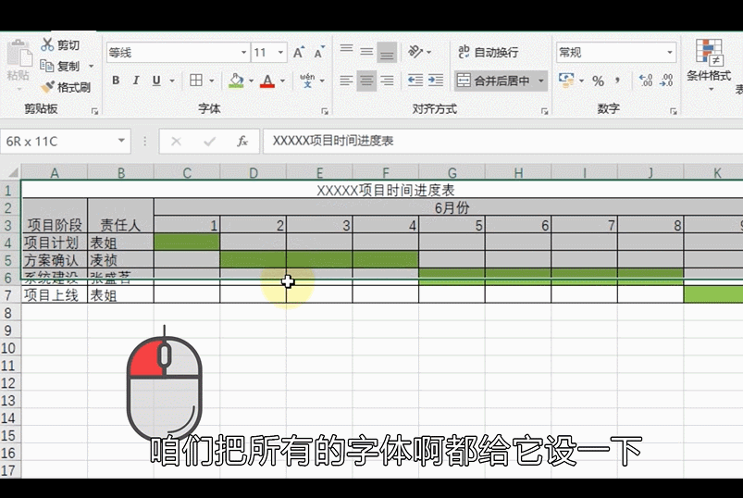Expand the number format dropdown (常规)
The image size is (743, 498).
[x=671, y=53]
